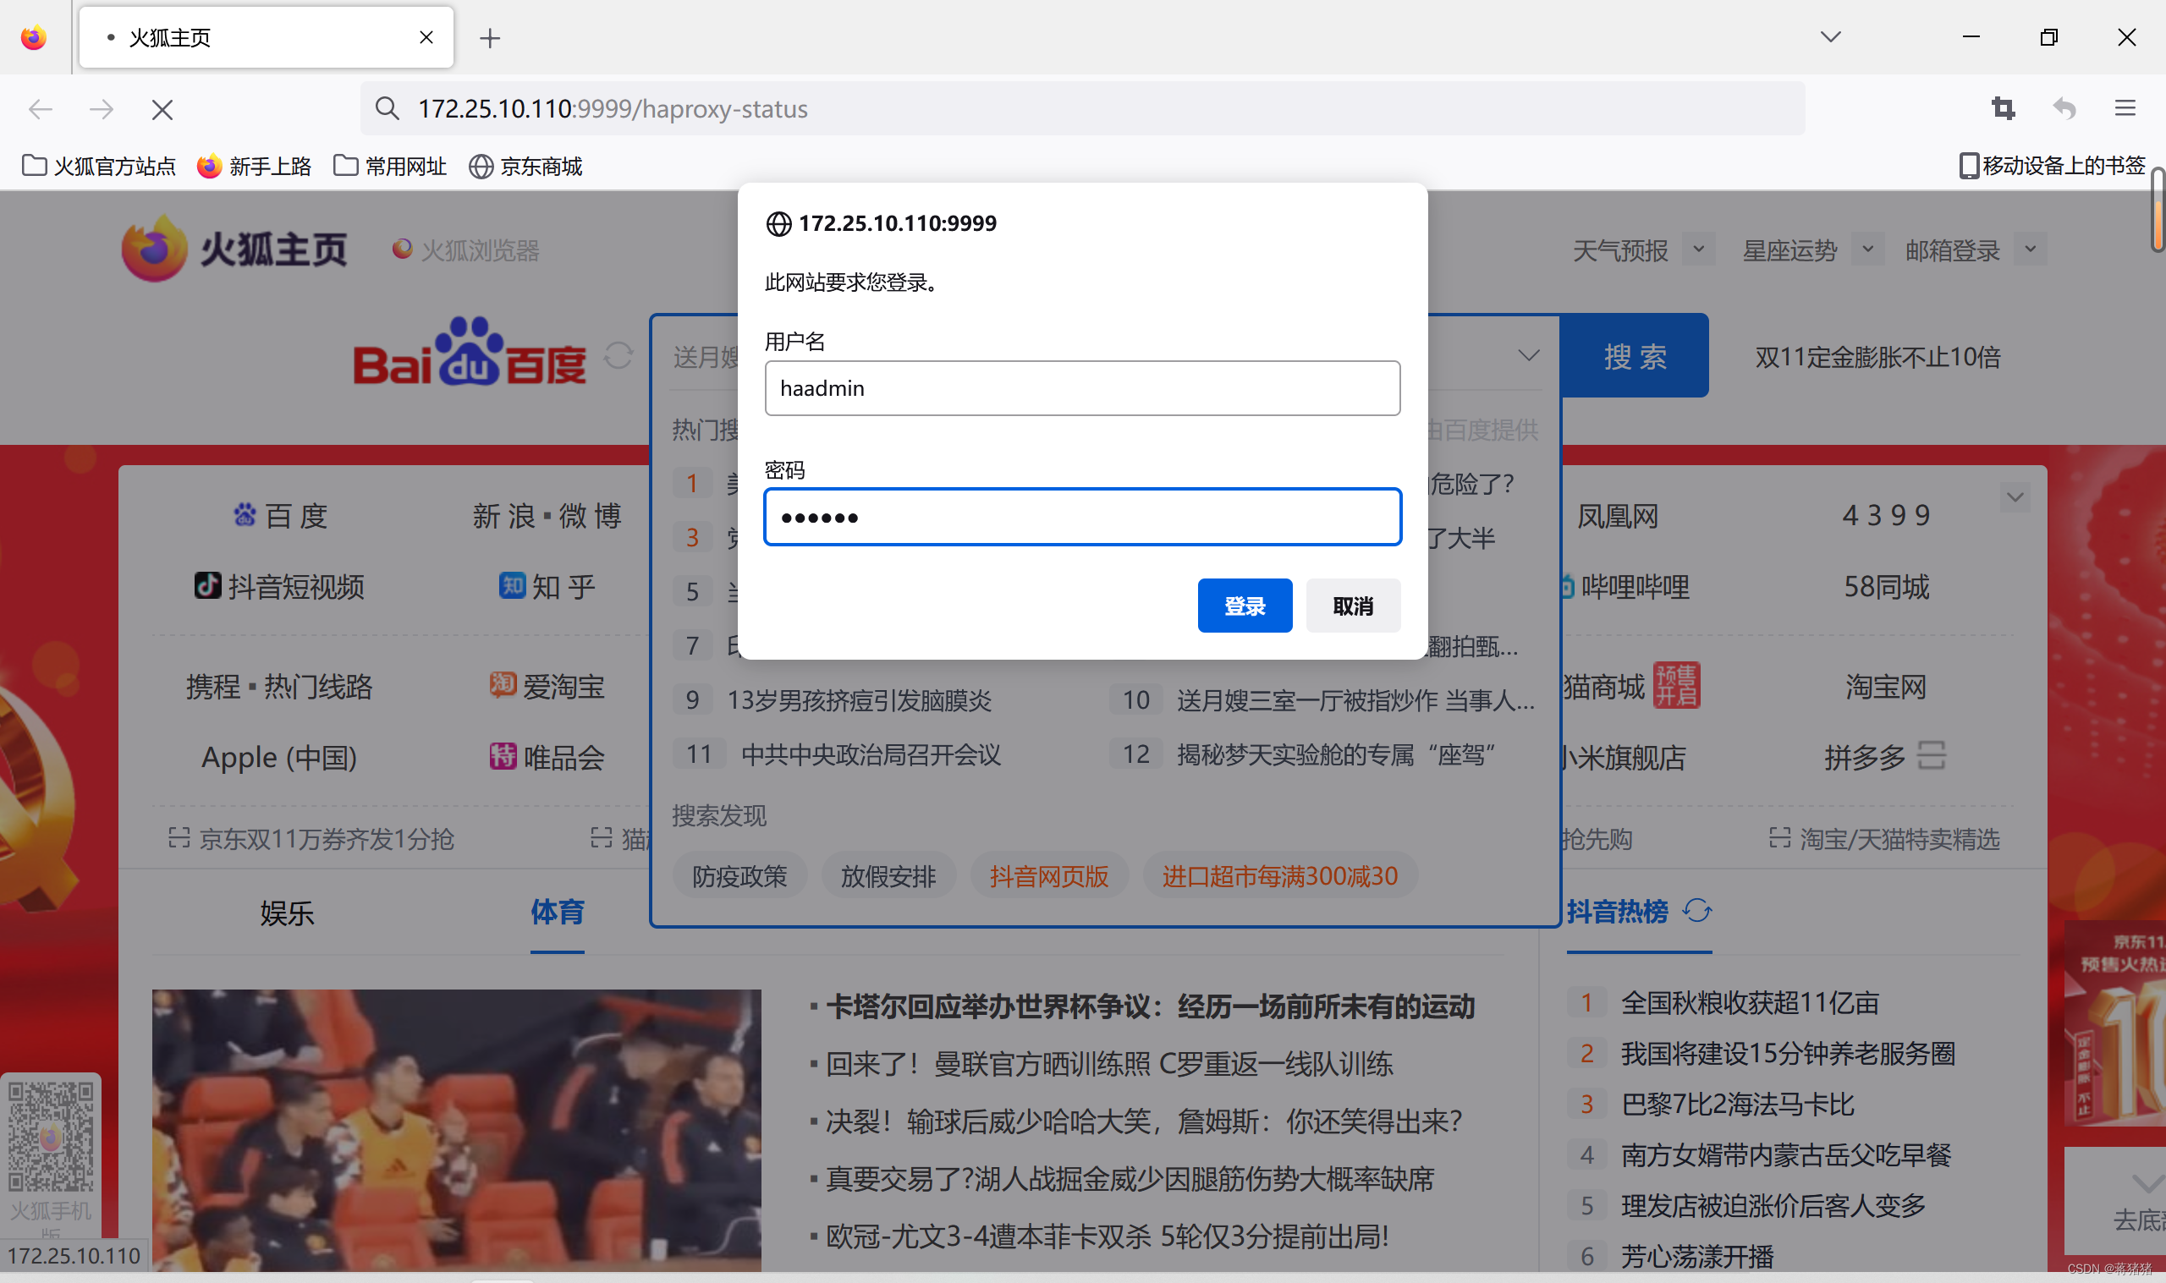Expand the 邮箱登录 dropdown arrow
This screenshot has width=2166, height=1283.
(2031, 249)
